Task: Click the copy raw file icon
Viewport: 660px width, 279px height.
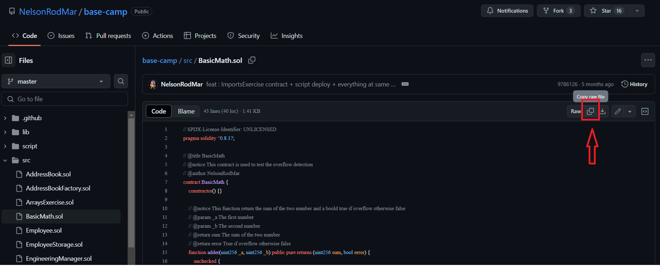Action: point(590,111)
